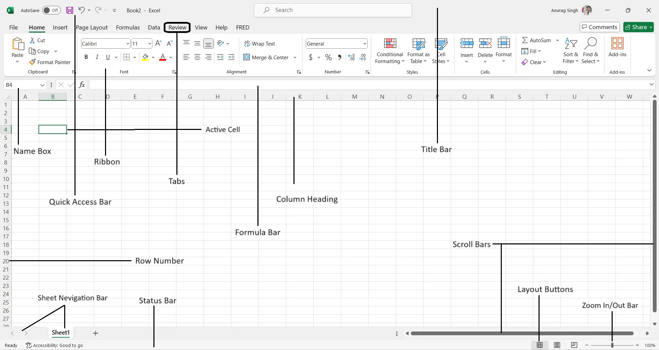The height and width of the screenshot is (350, 659).
Task: Click the Increase Font Size icon
Action: tap(158, 43)
